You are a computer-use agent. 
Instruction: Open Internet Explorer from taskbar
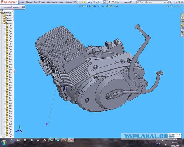pyautogui.click(x=12, y=140)
